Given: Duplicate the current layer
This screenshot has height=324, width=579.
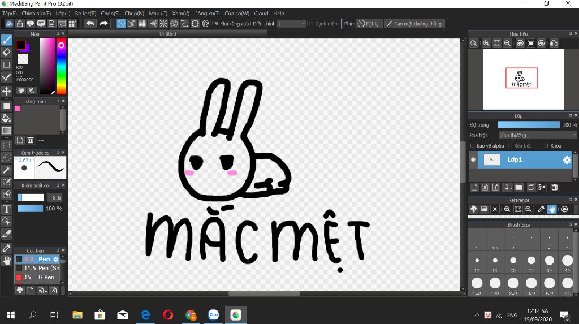Looking at the screenshot, I should [531, 187].
